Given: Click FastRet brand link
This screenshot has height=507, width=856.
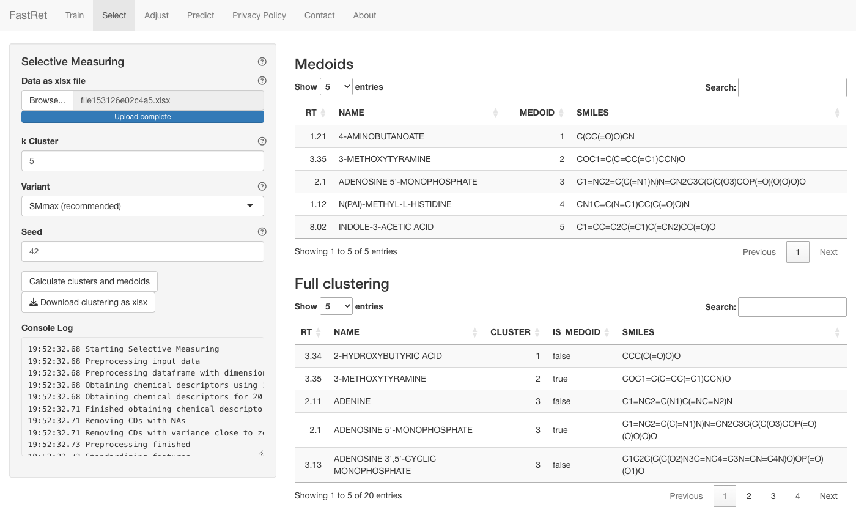Looking at the screenshot, I should [28, 15].
